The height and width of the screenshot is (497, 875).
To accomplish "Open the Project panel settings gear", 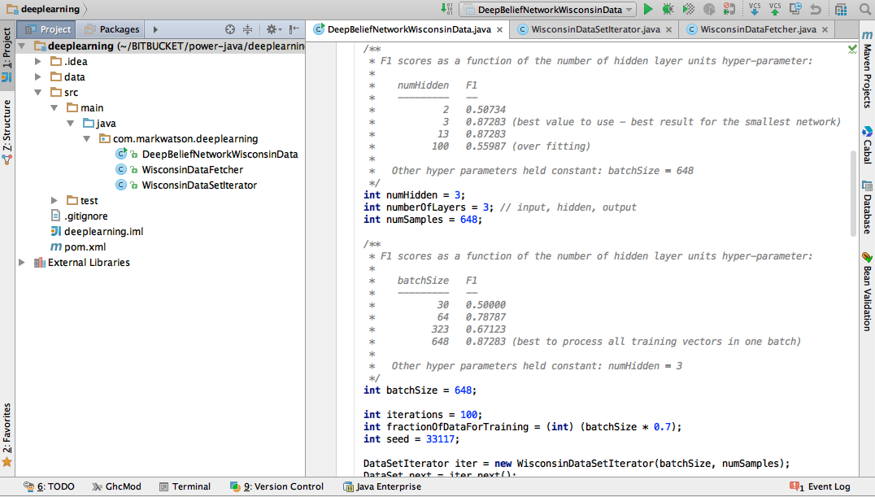I will (x=272, y=28).
